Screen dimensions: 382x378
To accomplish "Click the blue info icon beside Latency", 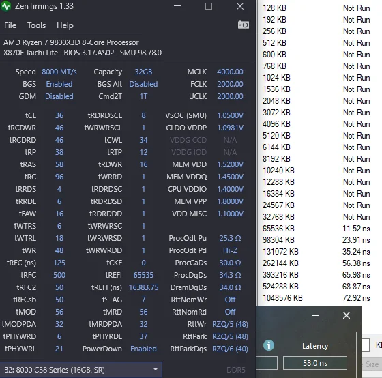I will click(x=269, y=345).
